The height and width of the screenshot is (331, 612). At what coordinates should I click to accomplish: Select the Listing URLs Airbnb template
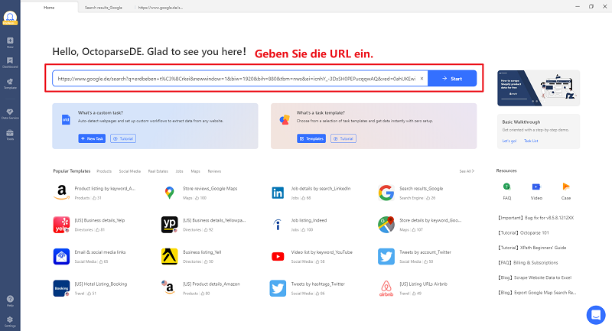point(413,288)
